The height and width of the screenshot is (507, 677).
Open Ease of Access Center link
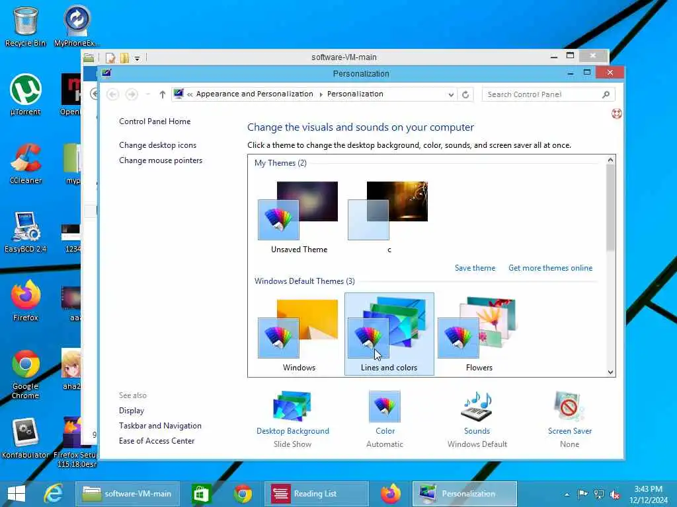157,440
